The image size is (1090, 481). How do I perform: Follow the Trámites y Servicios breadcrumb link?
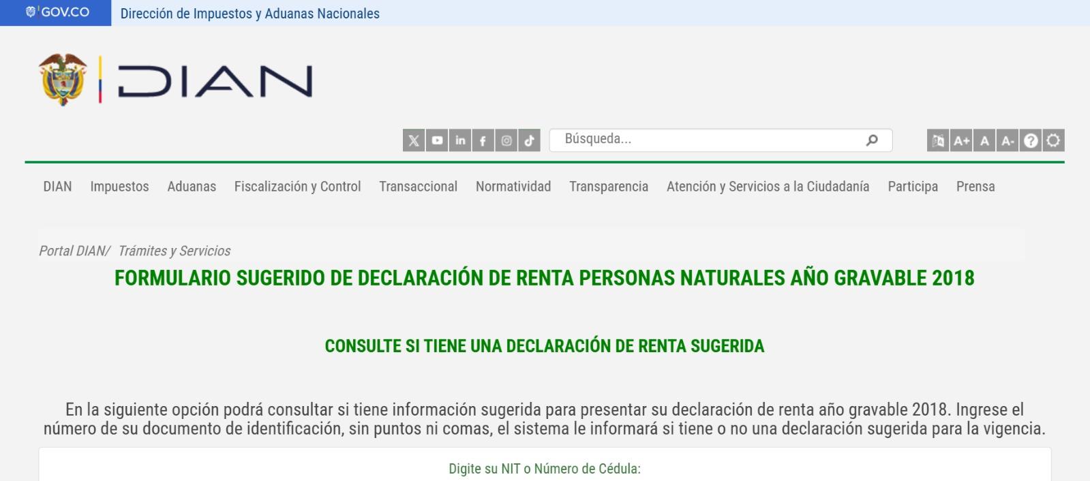[175, 251]
